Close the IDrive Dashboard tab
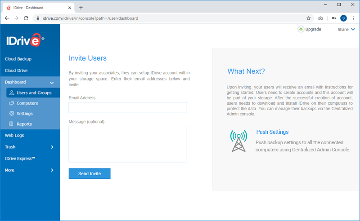The height and width of the screenshot is (221, 360). pos(70,8)
